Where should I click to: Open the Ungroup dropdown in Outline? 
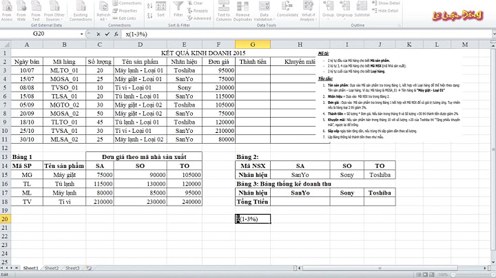point(344,10)
